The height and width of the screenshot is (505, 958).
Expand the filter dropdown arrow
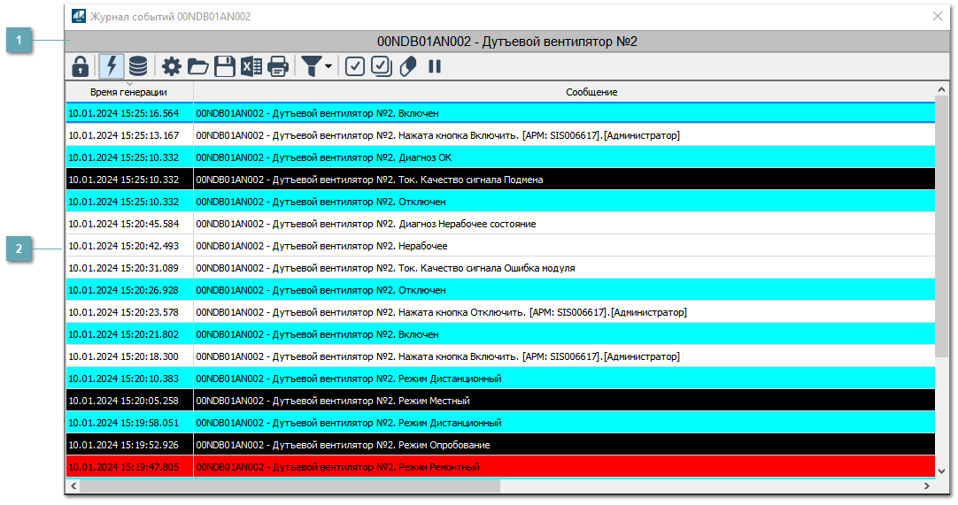coord(328,66)
